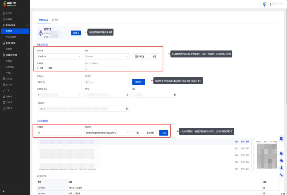Copy the curl test command
Viewport: 287px width, 195px height.
click(127, 108)
